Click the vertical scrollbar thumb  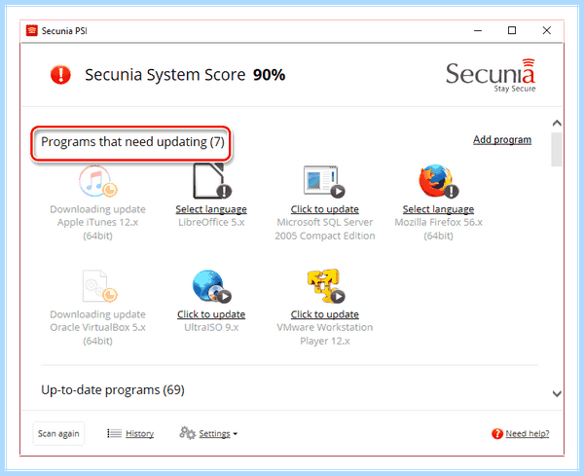tap(557, 149)
